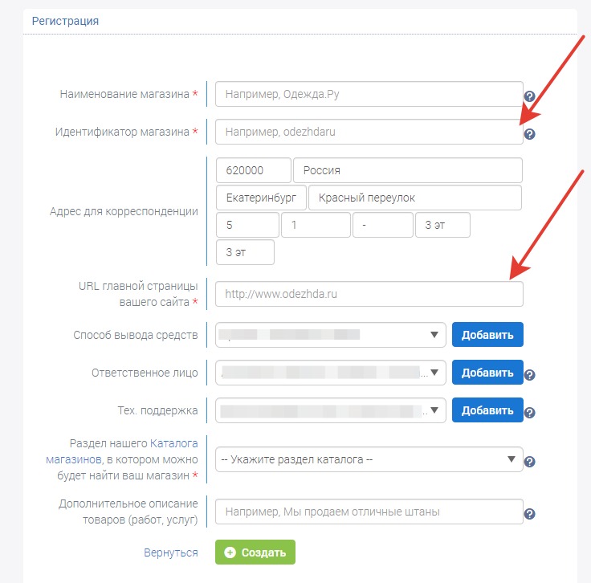Screen dimensions: 591x583
Task: Click help icon next to catalog section dropdown
Action: pyautogui.click(x=529, y=462)
